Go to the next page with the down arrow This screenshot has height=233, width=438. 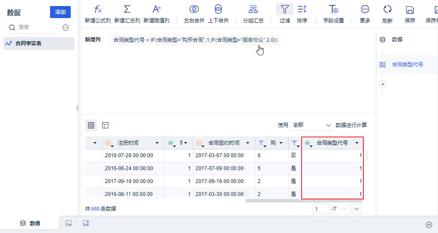356,209
